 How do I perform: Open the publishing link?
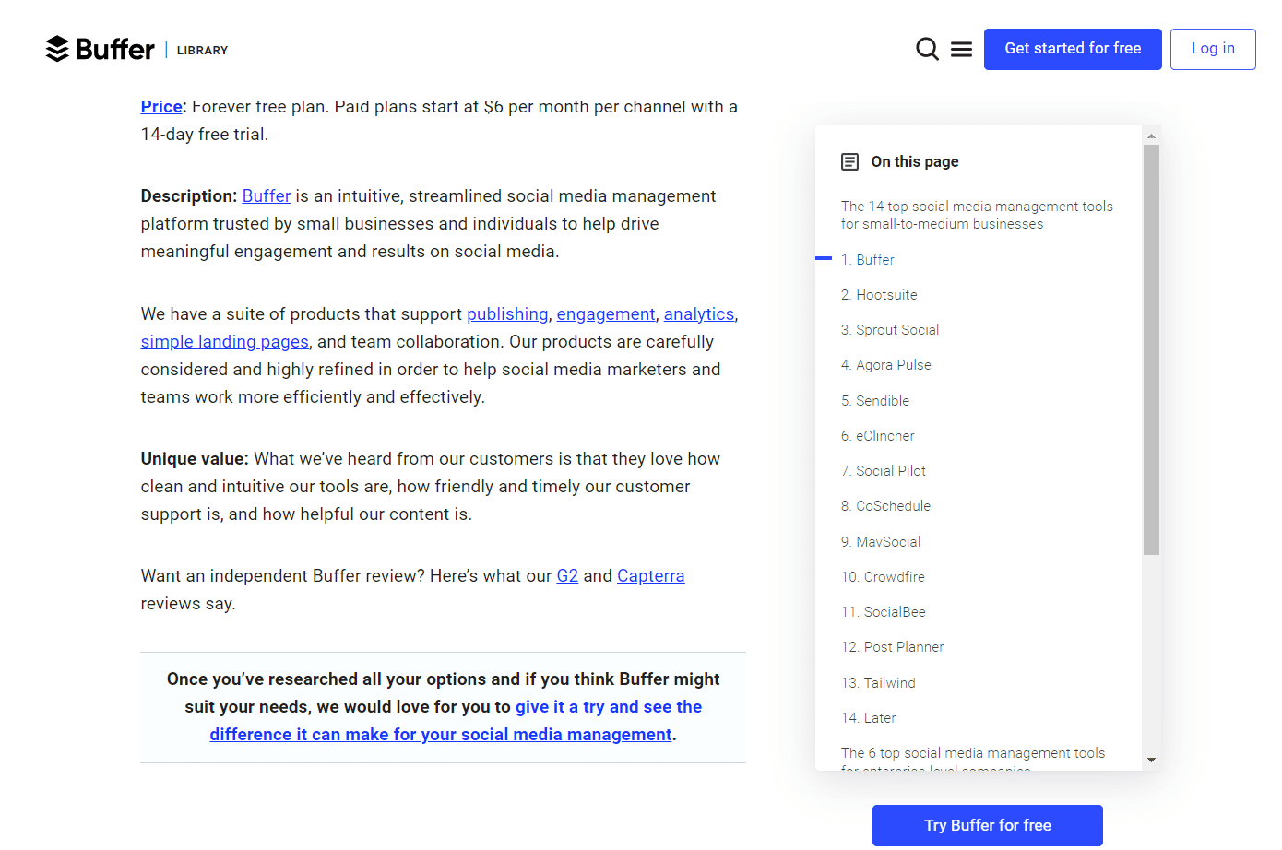click(x=507, y=314)
